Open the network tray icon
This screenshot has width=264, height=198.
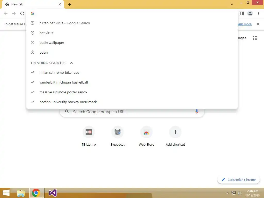point(234,193)
